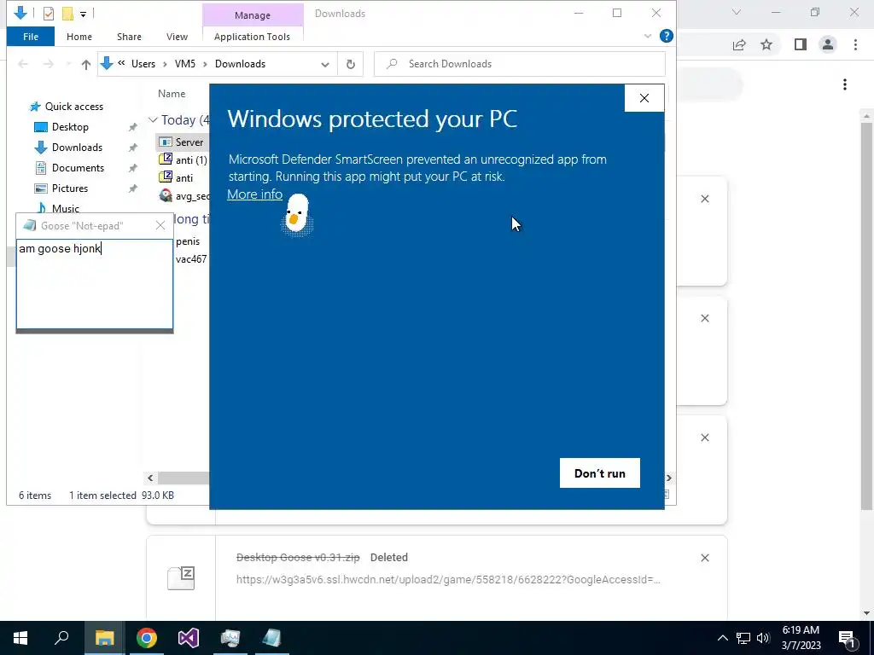Click the volume speaker icon in tray
Image resolution: width=874 pixels, height=655 pixels.
(x=763, y=638)
